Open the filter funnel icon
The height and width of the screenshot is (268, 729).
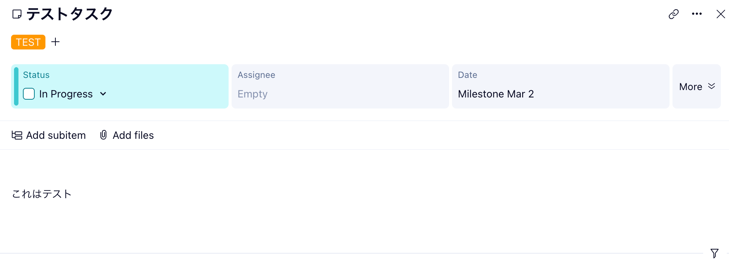(x=715, y=253)
